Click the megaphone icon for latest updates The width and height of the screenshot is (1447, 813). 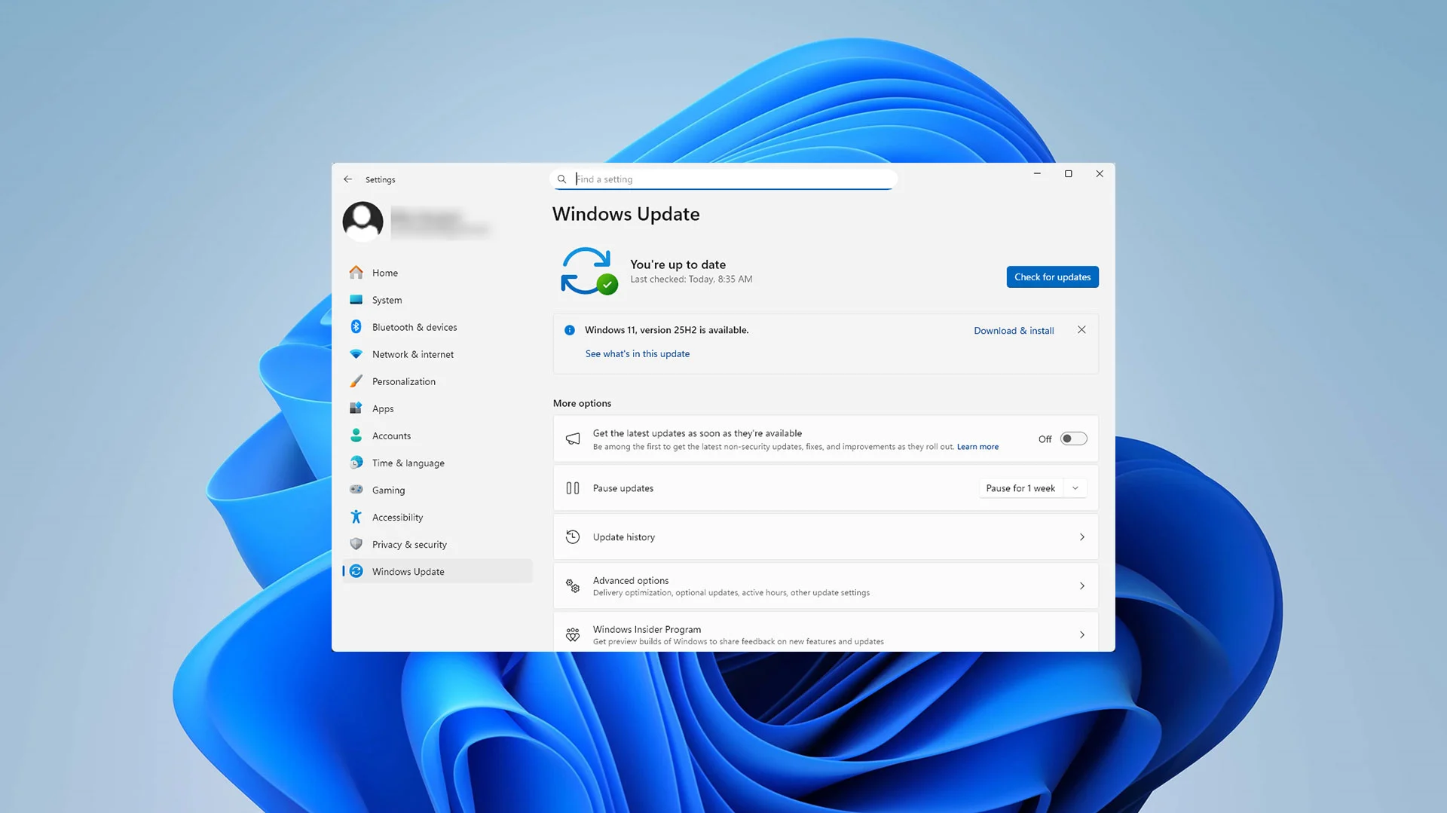pyautogui.click(x=573, y=439)
